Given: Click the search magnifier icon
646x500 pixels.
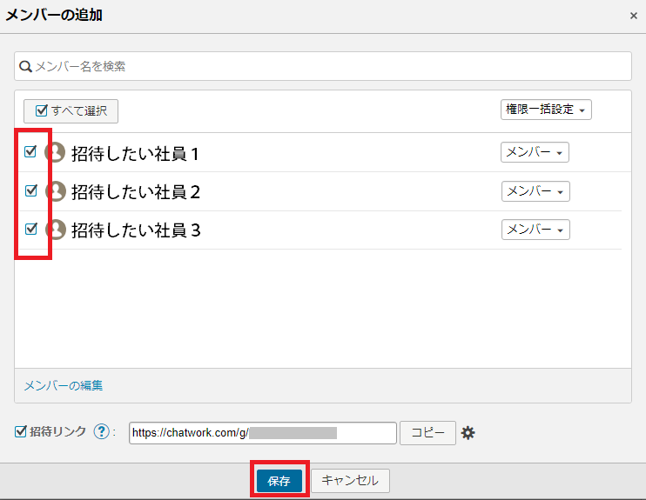Looking at the screenshot, I should point(26,66).
